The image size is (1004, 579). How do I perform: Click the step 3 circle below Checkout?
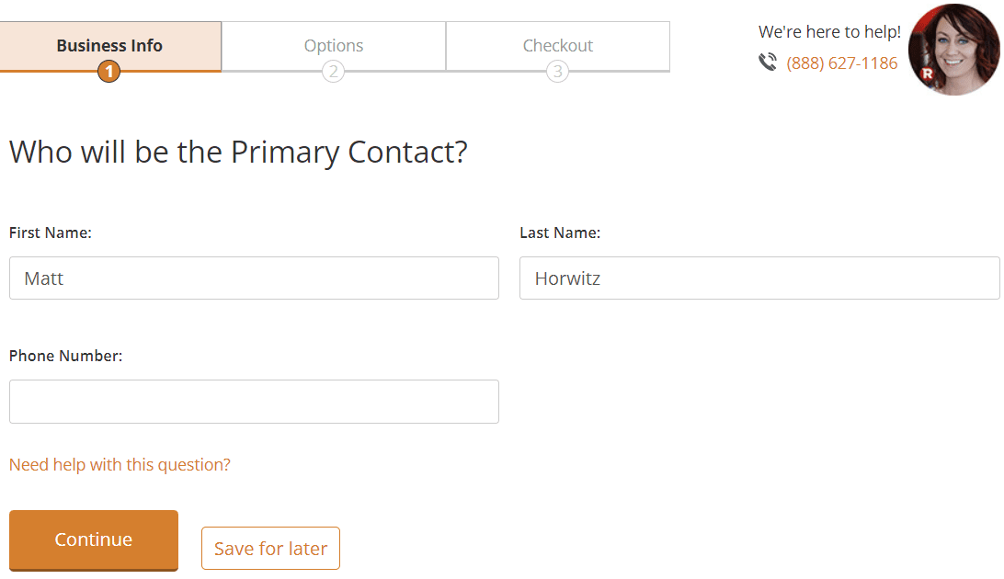pos(557,71)
